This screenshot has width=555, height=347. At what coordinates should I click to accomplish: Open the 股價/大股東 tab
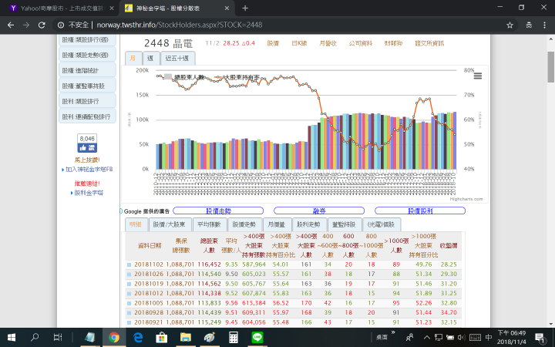click(169, 224)
